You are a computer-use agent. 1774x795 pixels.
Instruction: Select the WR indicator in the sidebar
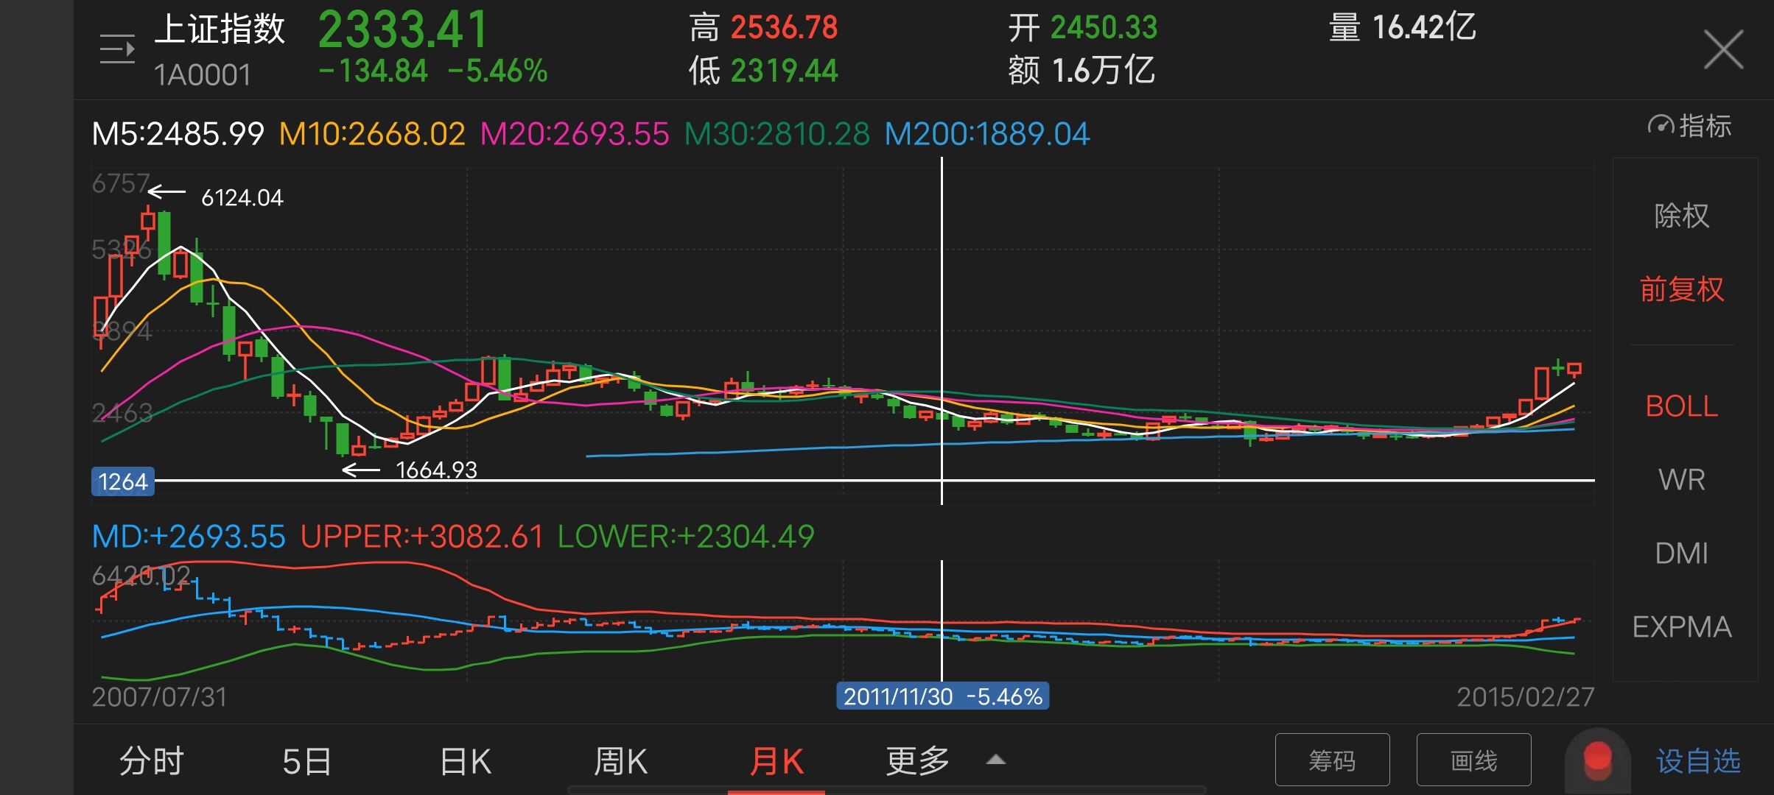1682,479
